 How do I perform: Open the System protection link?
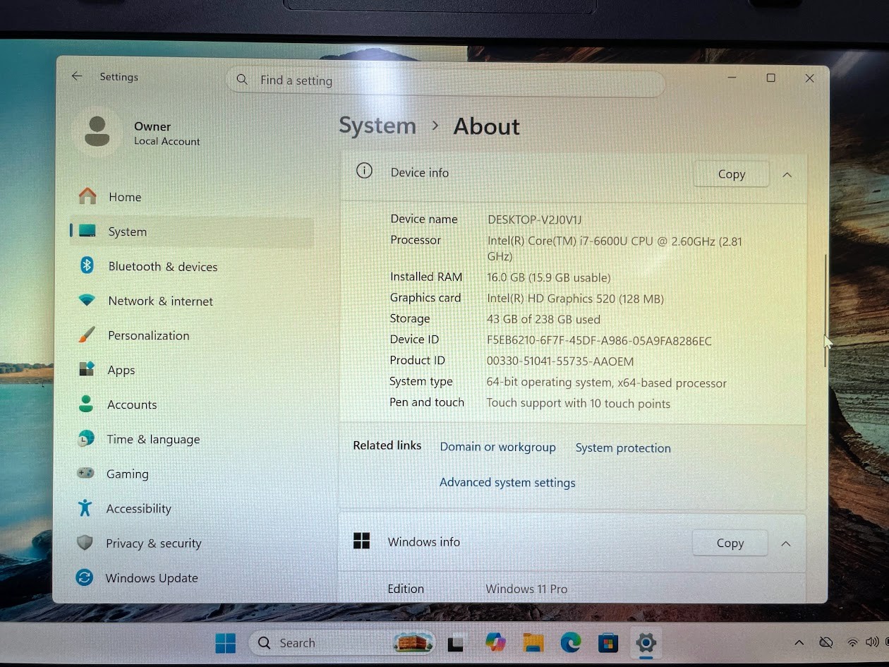[623, 447]
